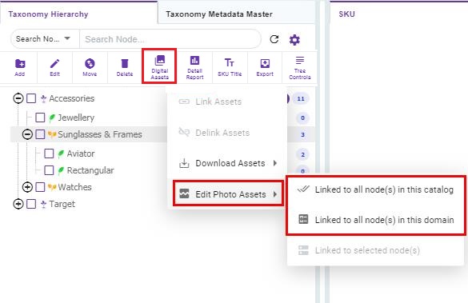This screenshot has width=468, height=303.
Task: Click the Download Assets download icon
Action: 184,163
